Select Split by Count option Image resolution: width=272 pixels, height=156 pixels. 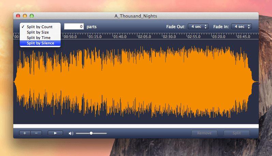[x=40, y=27]
